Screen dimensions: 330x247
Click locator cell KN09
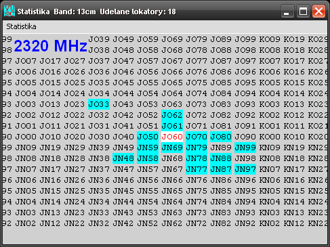[270, 148]
